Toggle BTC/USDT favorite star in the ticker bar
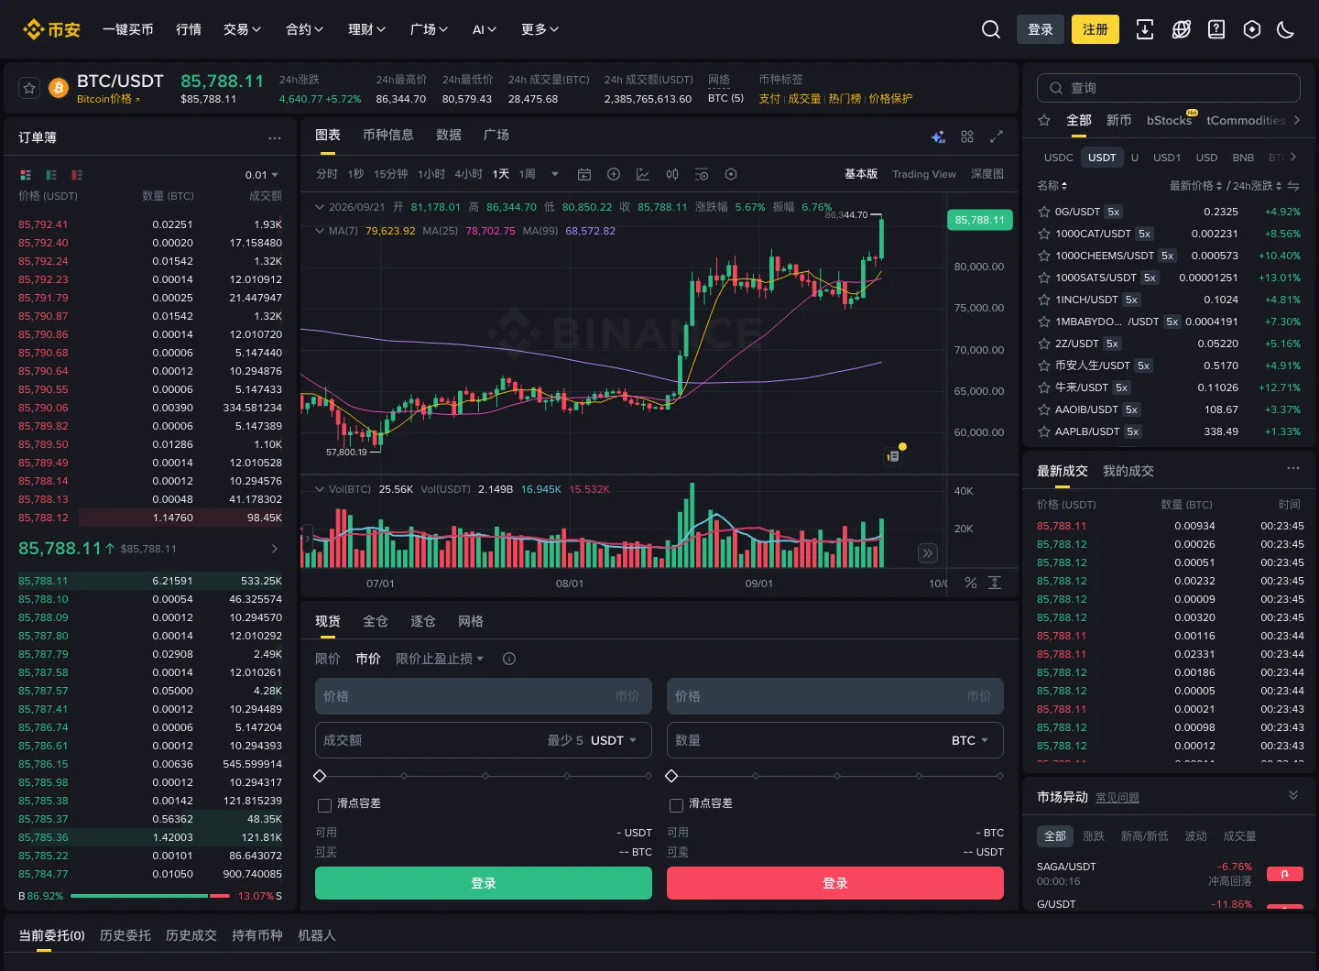Image resolution: width=1319 pixels, height=971 pixels. point(29,88)
